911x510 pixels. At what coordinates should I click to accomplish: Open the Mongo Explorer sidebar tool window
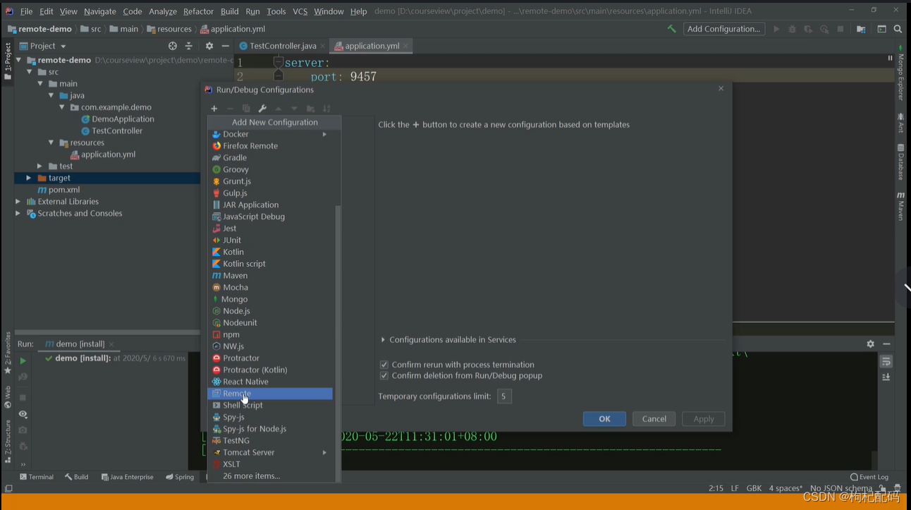[x=900, y=73]
